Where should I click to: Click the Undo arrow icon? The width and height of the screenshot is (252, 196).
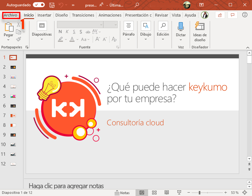[x=61, y=5]
